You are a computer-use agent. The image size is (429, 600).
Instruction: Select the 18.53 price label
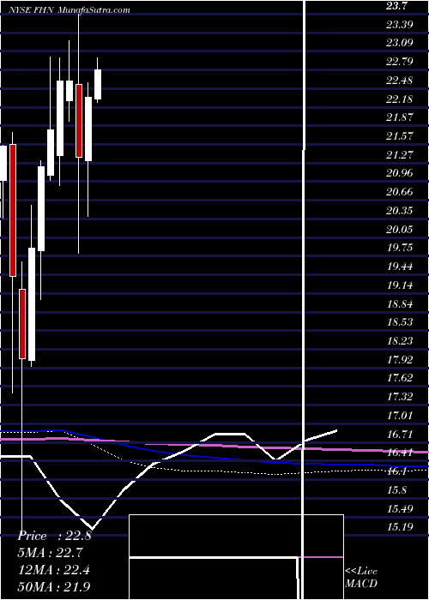pyautogui.click(x=400, y=321)
